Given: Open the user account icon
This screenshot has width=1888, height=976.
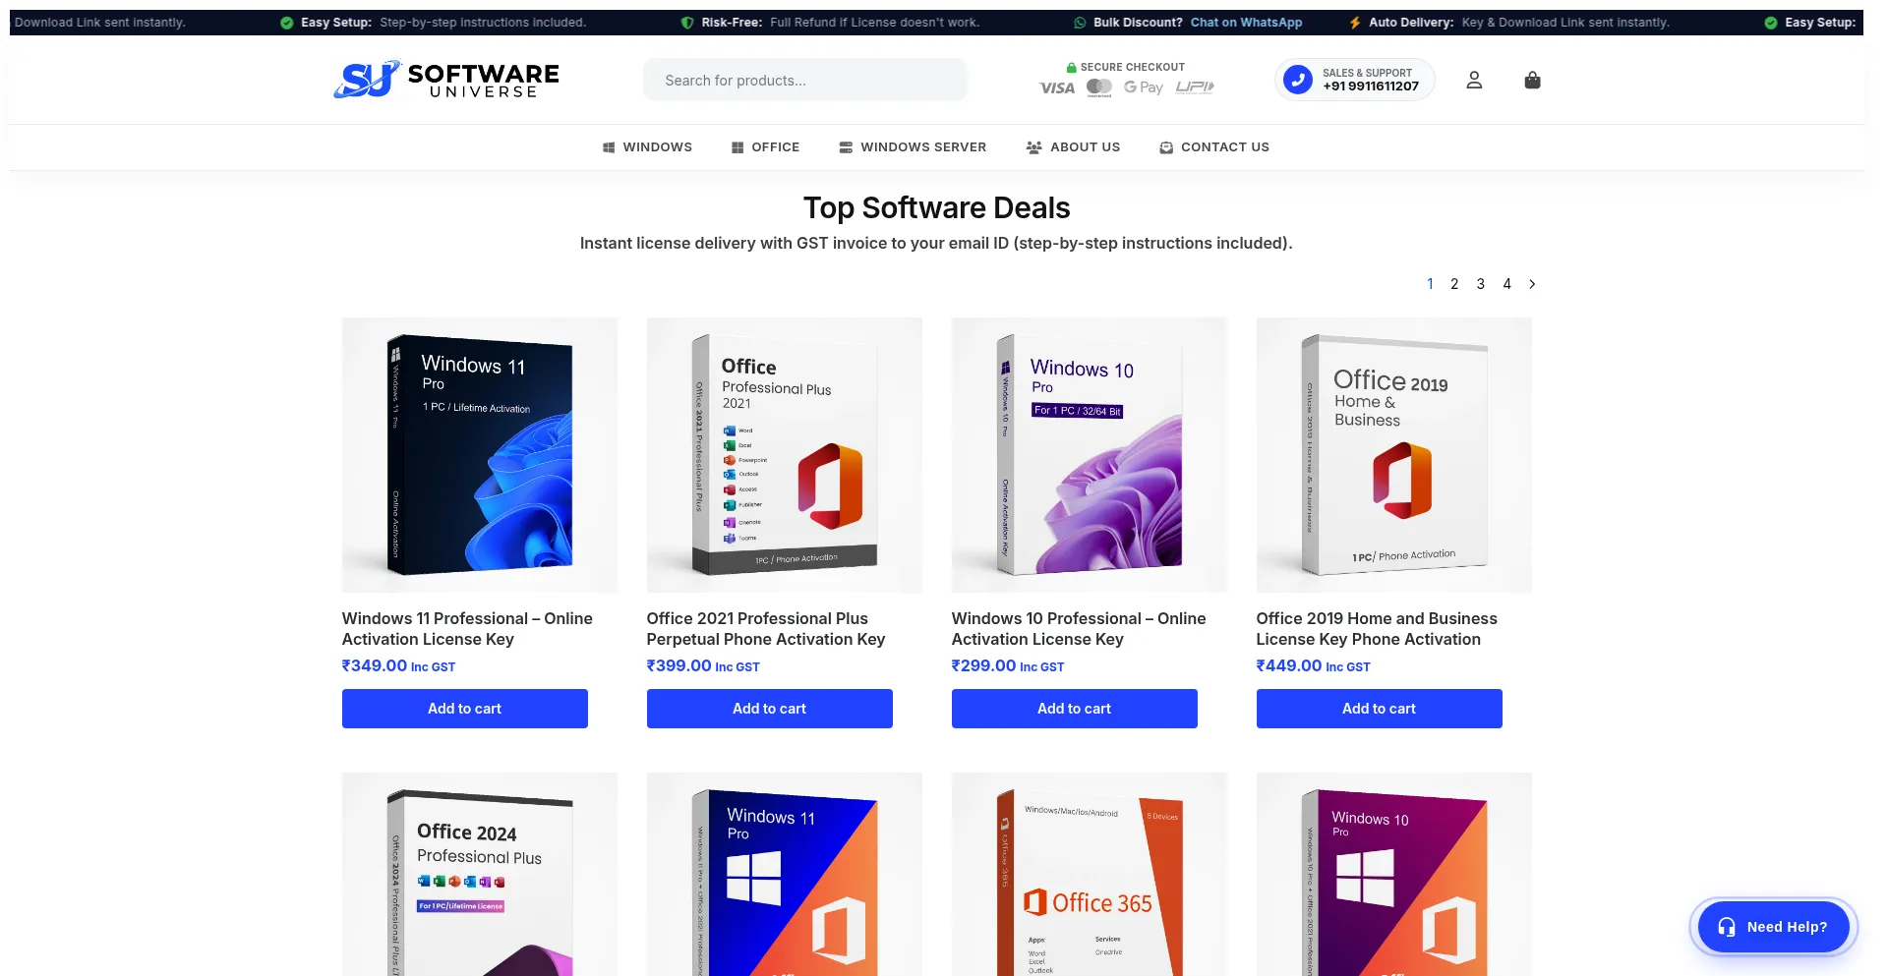Looking at the screenshot, I should coord(1473,81).
